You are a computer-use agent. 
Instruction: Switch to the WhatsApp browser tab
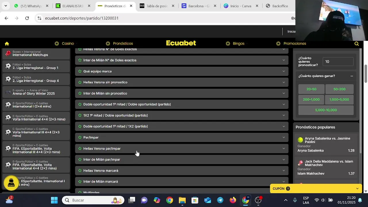tap(31, 6)
